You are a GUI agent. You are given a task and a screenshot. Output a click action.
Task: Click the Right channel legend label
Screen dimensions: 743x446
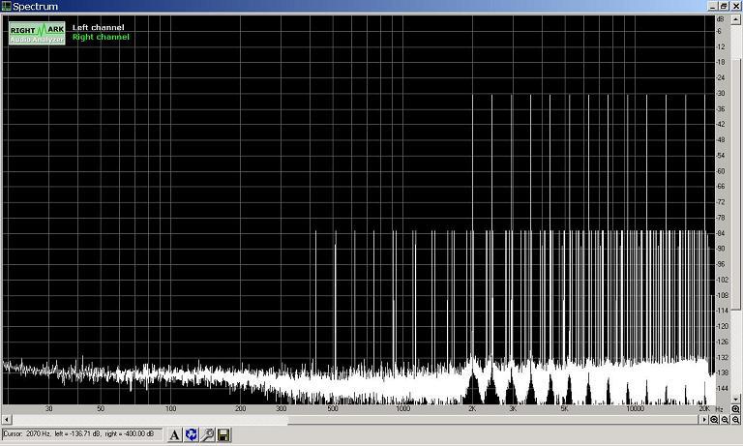point(101,37)
